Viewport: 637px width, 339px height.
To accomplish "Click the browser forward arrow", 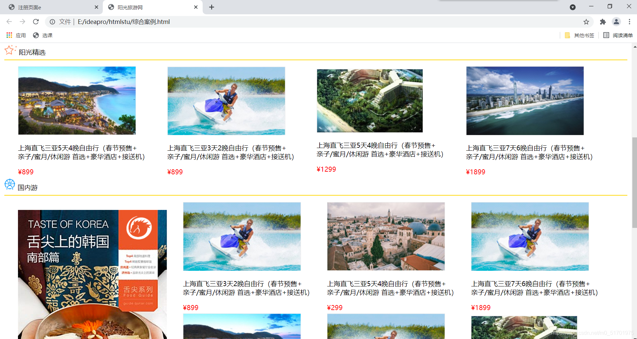I will click(22, 22).
